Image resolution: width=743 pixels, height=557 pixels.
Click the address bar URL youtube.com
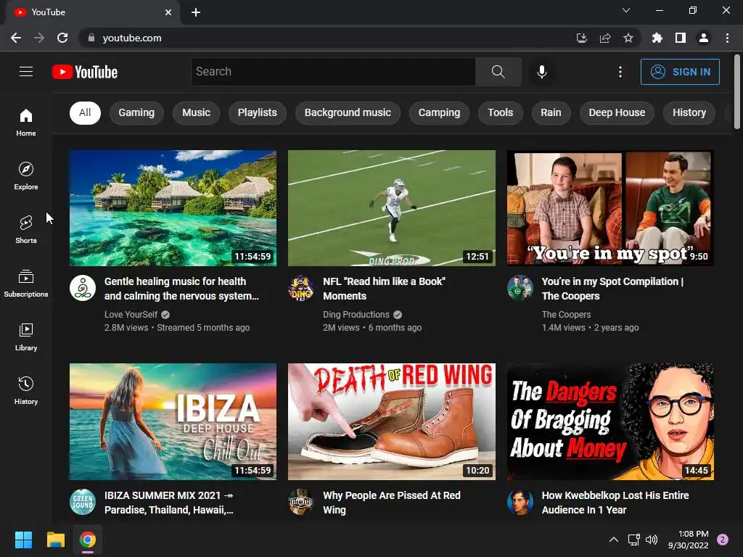[132, 38]
